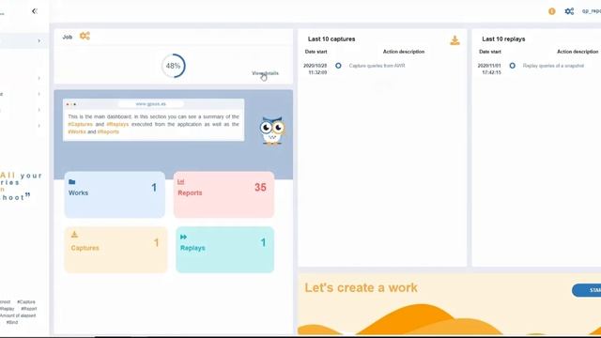Click the 48% job progress circle
The width and height of the screenshot is (601, 338).
coord(173,66)
